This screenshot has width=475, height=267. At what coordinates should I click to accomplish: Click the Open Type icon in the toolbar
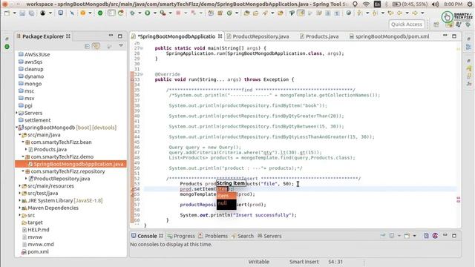[x=246, y=13]
